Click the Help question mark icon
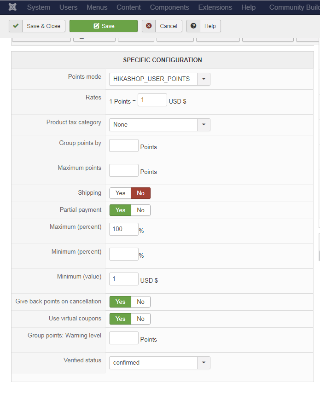 (193, 26)
